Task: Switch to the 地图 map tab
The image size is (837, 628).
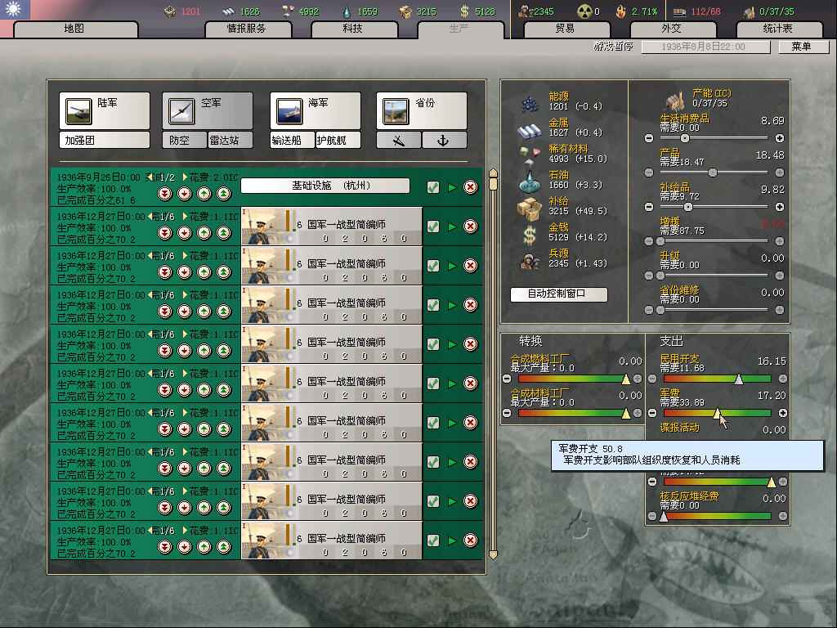Action: click(75, 29)
